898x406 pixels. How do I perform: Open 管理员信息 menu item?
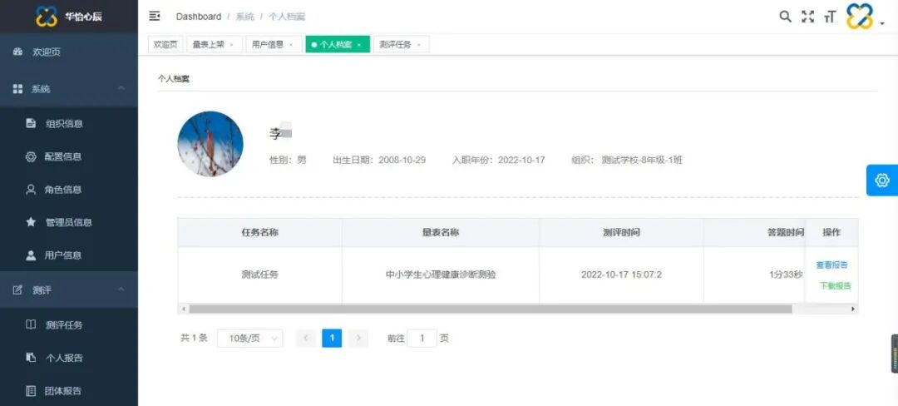tap(69, 222)
